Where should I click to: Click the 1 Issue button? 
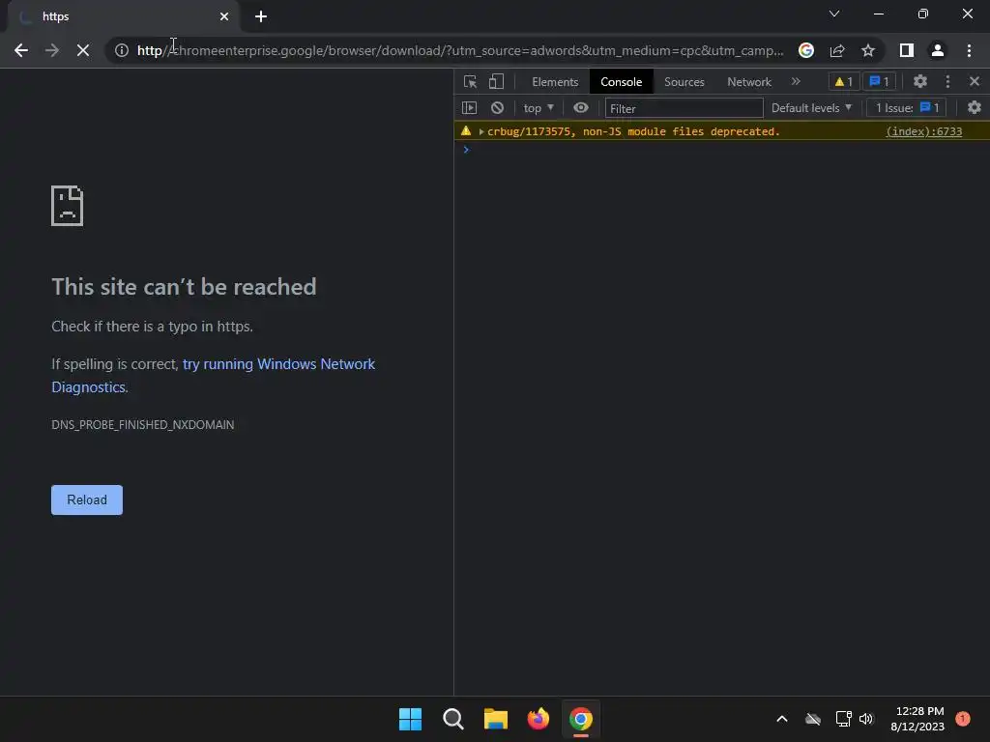coord(907,108)
